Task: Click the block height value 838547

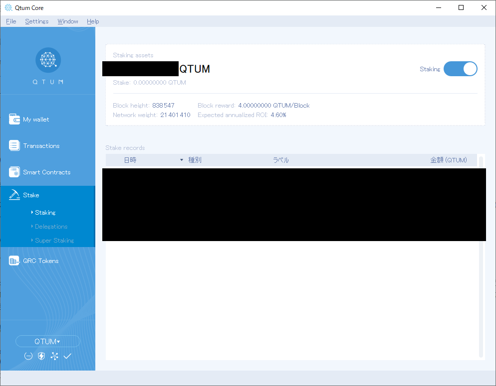Action: point(163,106)
